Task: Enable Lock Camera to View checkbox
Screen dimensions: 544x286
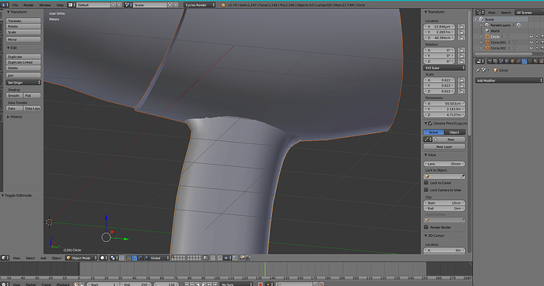Action: click(x=426, y=190)
